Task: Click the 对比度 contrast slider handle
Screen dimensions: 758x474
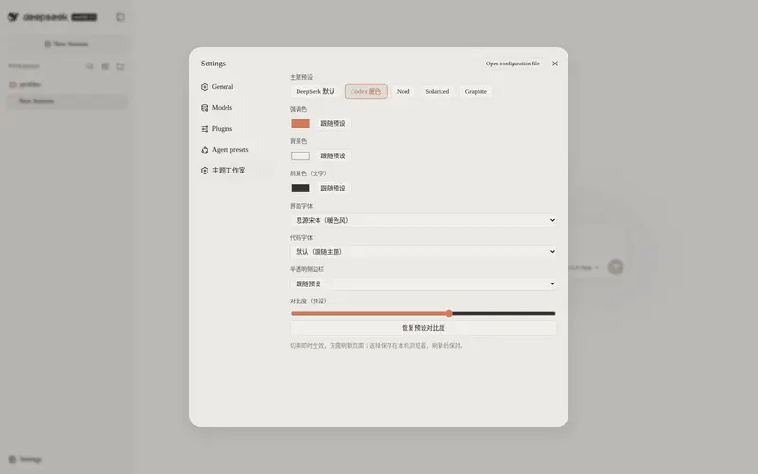Action: (x=449, y=314)
